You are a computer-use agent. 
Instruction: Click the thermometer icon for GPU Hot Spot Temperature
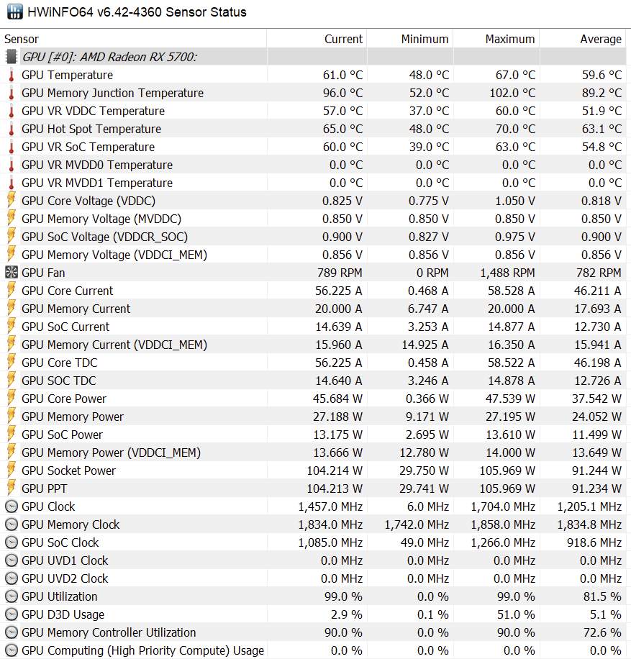click(12, 129)
